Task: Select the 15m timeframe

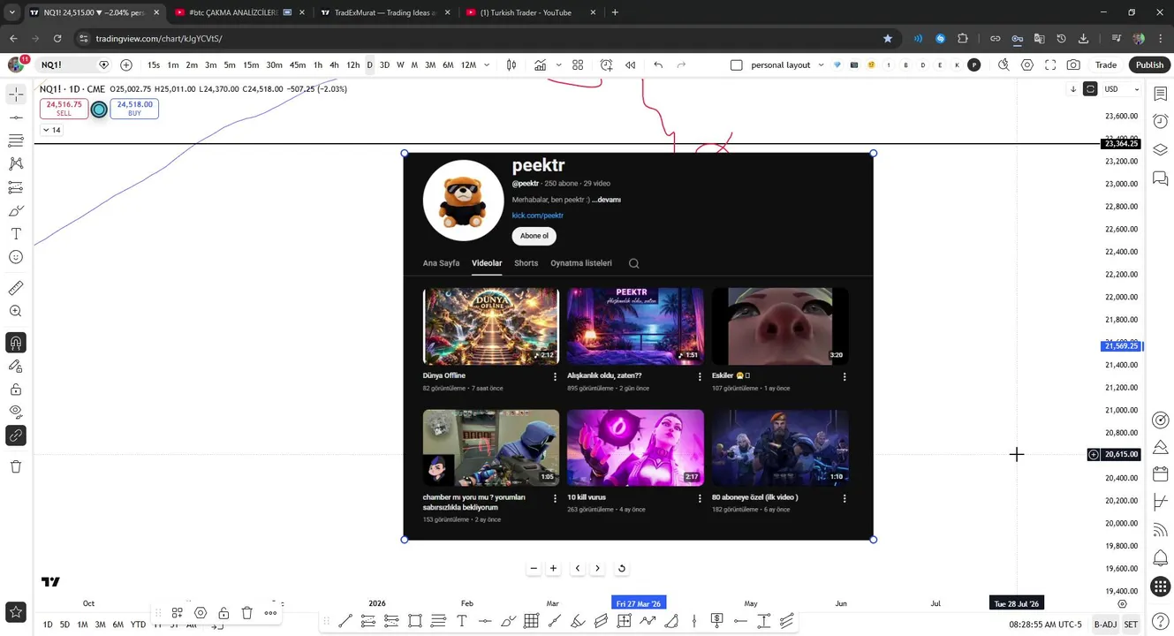Action: pyautogui.click(x=251, y=64)
